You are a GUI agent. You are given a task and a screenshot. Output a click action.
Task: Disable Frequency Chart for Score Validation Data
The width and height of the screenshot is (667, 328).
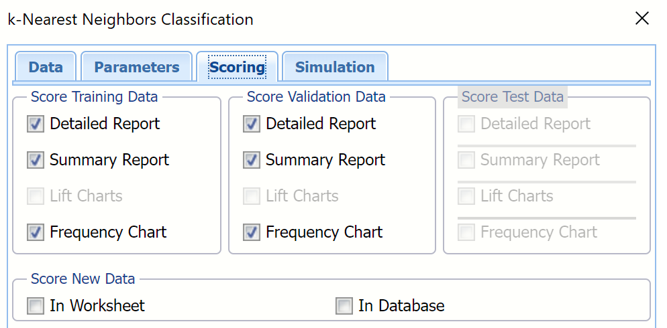252,232
